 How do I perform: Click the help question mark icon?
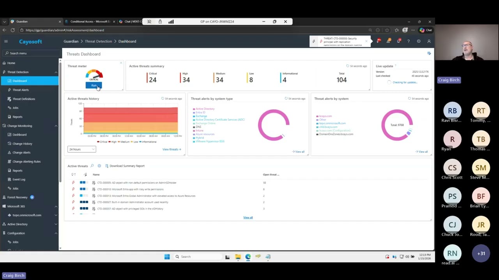[409, 41]
